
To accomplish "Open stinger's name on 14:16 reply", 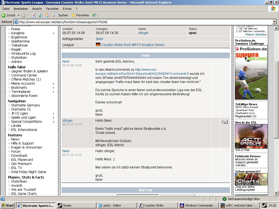I will pos(68,121).
